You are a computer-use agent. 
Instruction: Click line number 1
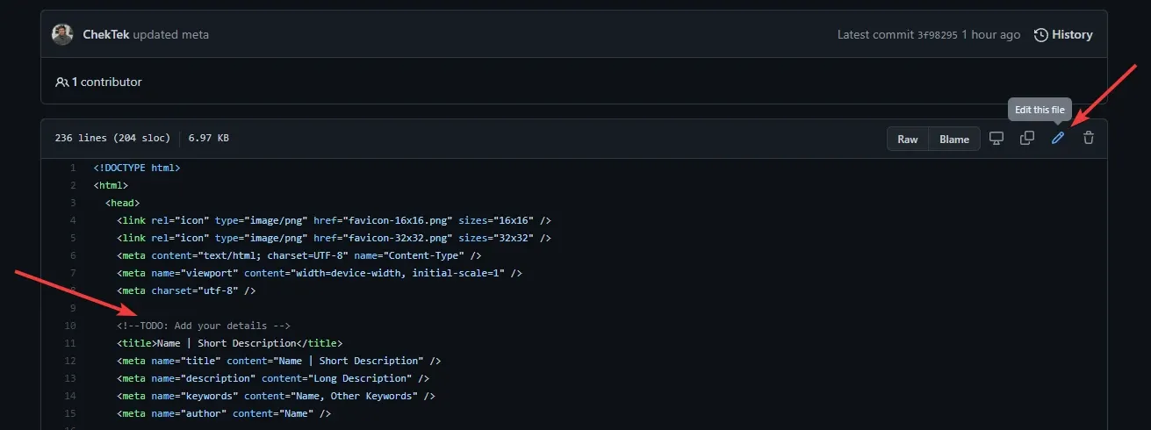(73, 168)
